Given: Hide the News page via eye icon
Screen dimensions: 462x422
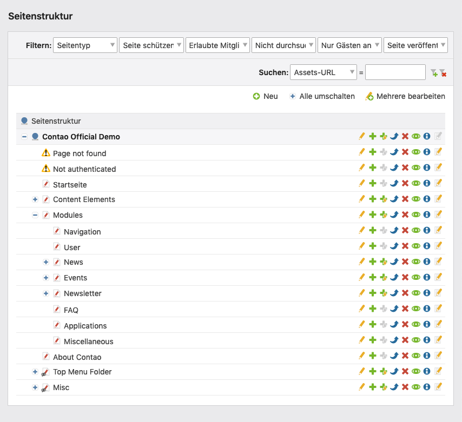Looking at the screenshot, I should pos(416,262).
